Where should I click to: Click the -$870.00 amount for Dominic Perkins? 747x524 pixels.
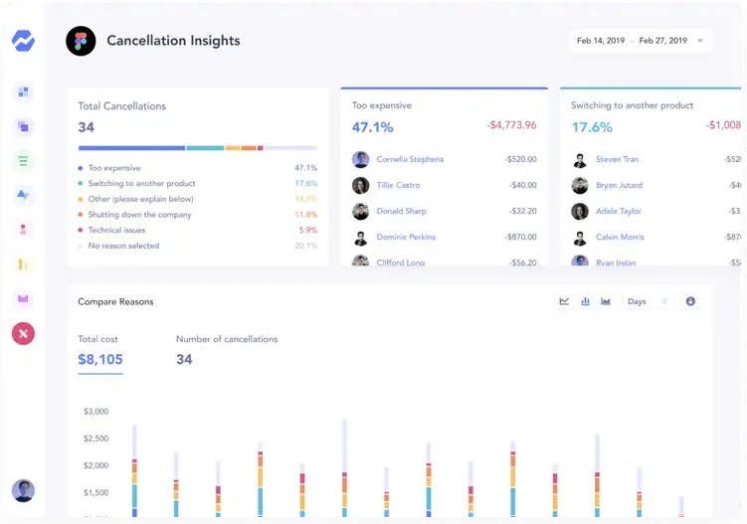(x=520, y=237)
